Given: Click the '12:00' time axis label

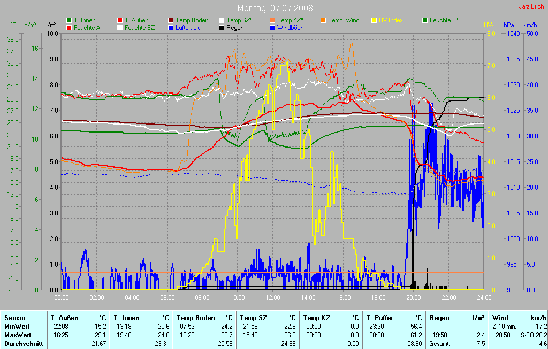Looking at the screenshot, I should [272, 298].
